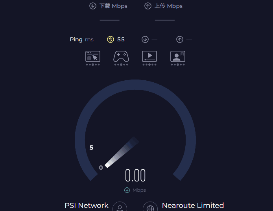Viewport: 273px width, 211px height.
Task: Click the idle ping value 55
Action: 121,39
